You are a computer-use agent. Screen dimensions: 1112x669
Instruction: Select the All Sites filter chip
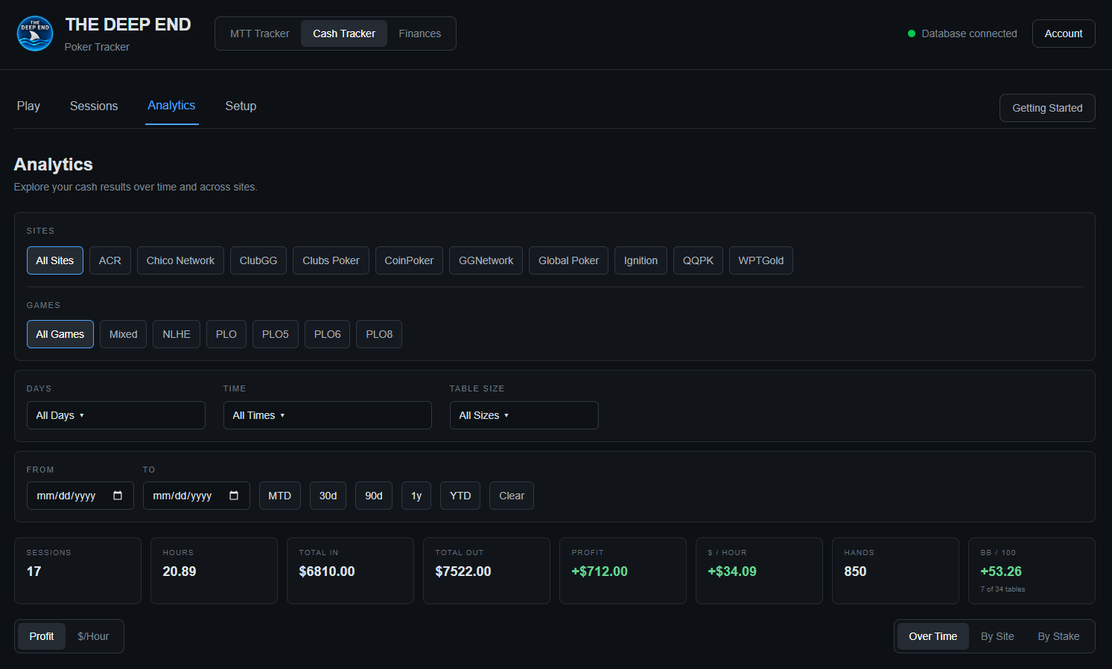click(x=55, y=260)
